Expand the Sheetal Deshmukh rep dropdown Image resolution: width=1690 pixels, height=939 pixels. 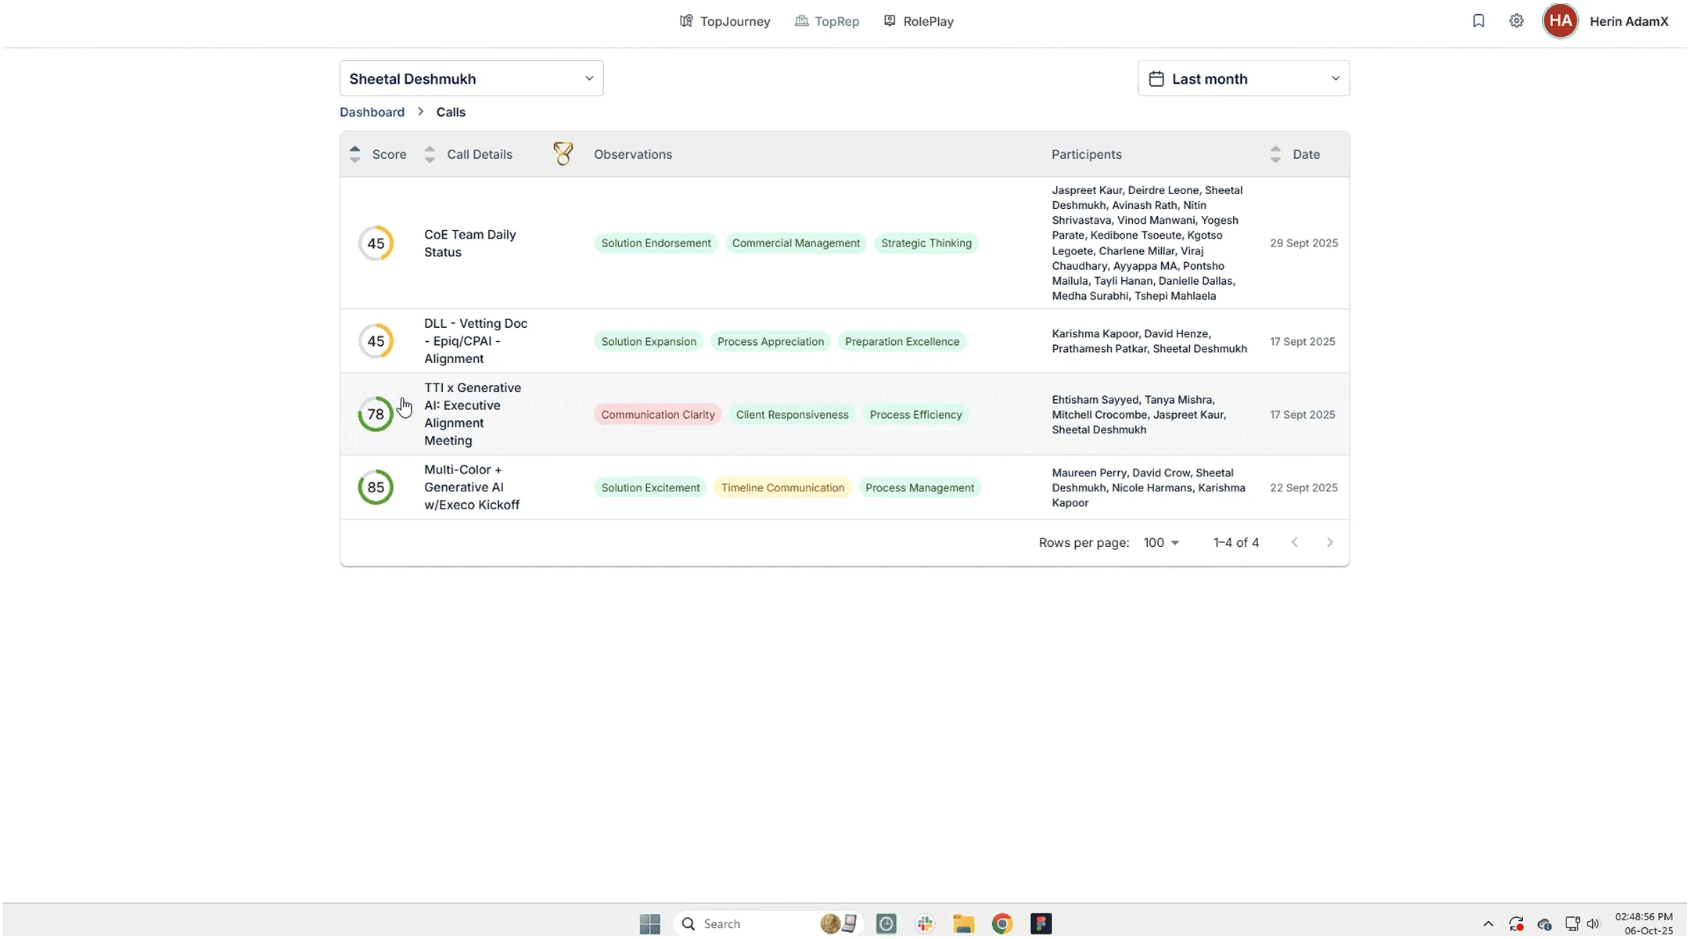[471, 78]
